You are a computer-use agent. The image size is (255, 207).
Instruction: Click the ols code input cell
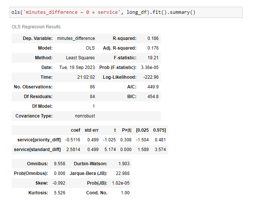pos(126,12)
